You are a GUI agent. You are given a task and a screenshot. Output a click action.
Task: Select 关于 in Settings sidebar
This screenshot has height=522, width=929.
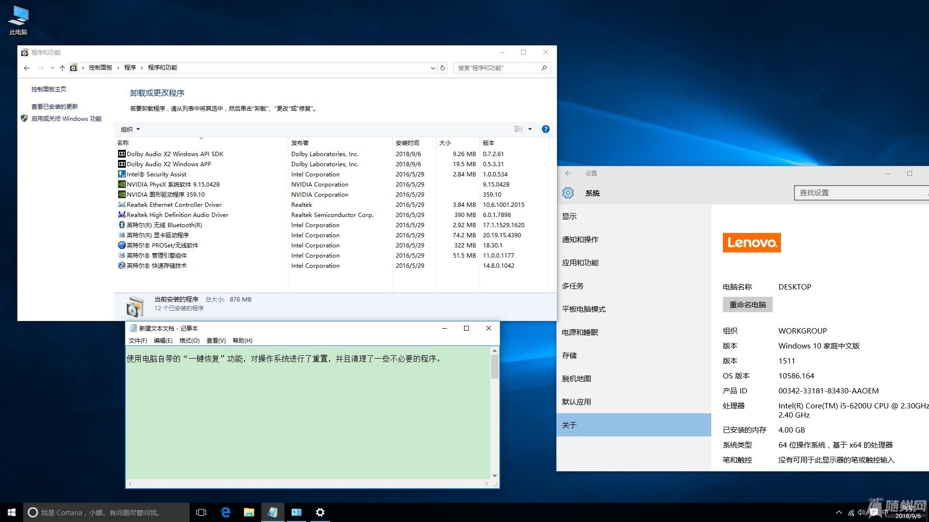coord(634,425)
